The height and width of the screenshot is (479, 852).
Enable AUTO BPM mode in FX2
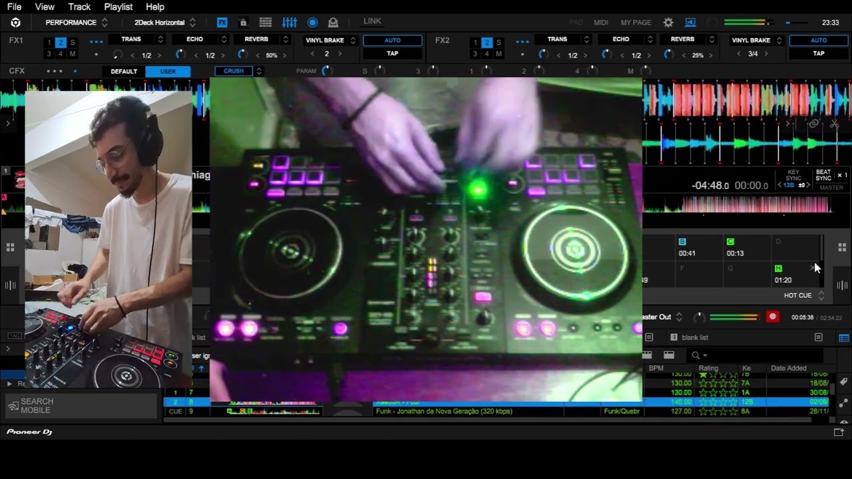819,41
